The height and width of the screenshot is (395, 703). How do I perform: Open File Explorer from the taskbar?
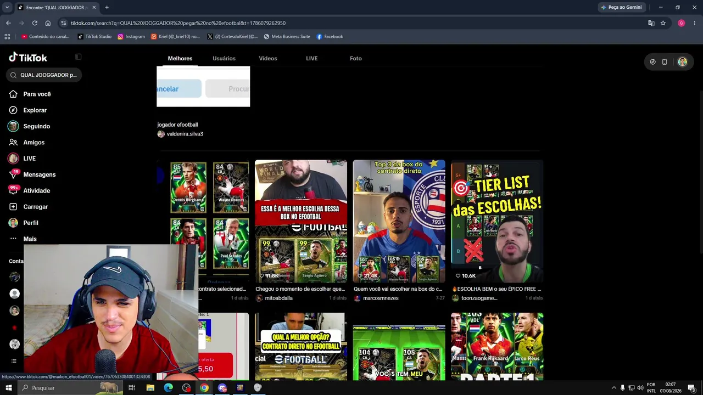point(150,388)
